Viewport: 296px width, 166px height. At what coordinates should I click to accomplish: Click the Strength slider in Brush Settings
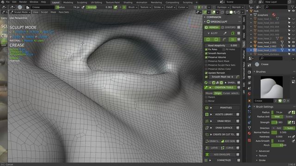pyautogui.click(x=279, y=123)
